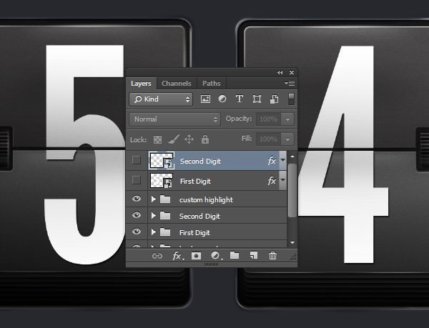Hide the custom highlight group
Viewport: 429px width, 328px height.
pos(137,199)
